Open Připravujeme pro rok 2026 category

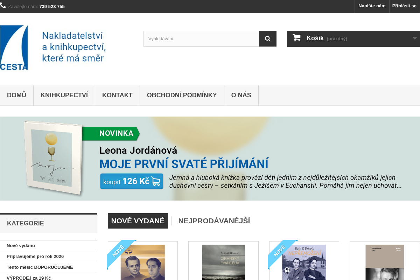tap(35, 257)
